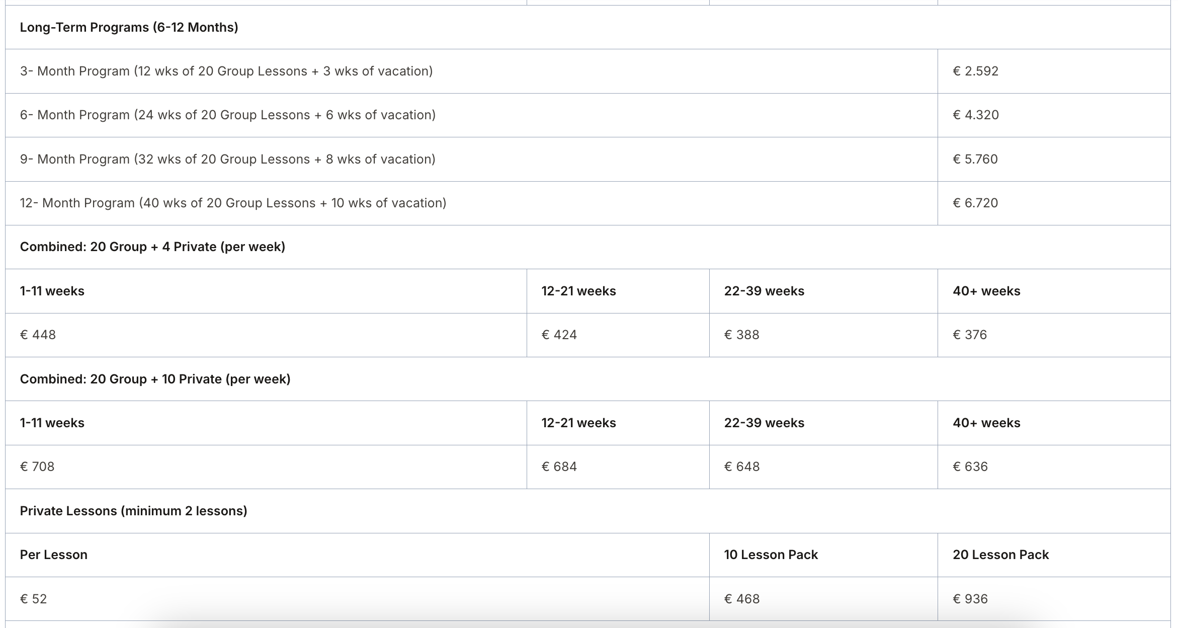Viewport: 1178px width, 628px height.
Task: Select the 10 Lesson Pack header cell
Action: 771,555
